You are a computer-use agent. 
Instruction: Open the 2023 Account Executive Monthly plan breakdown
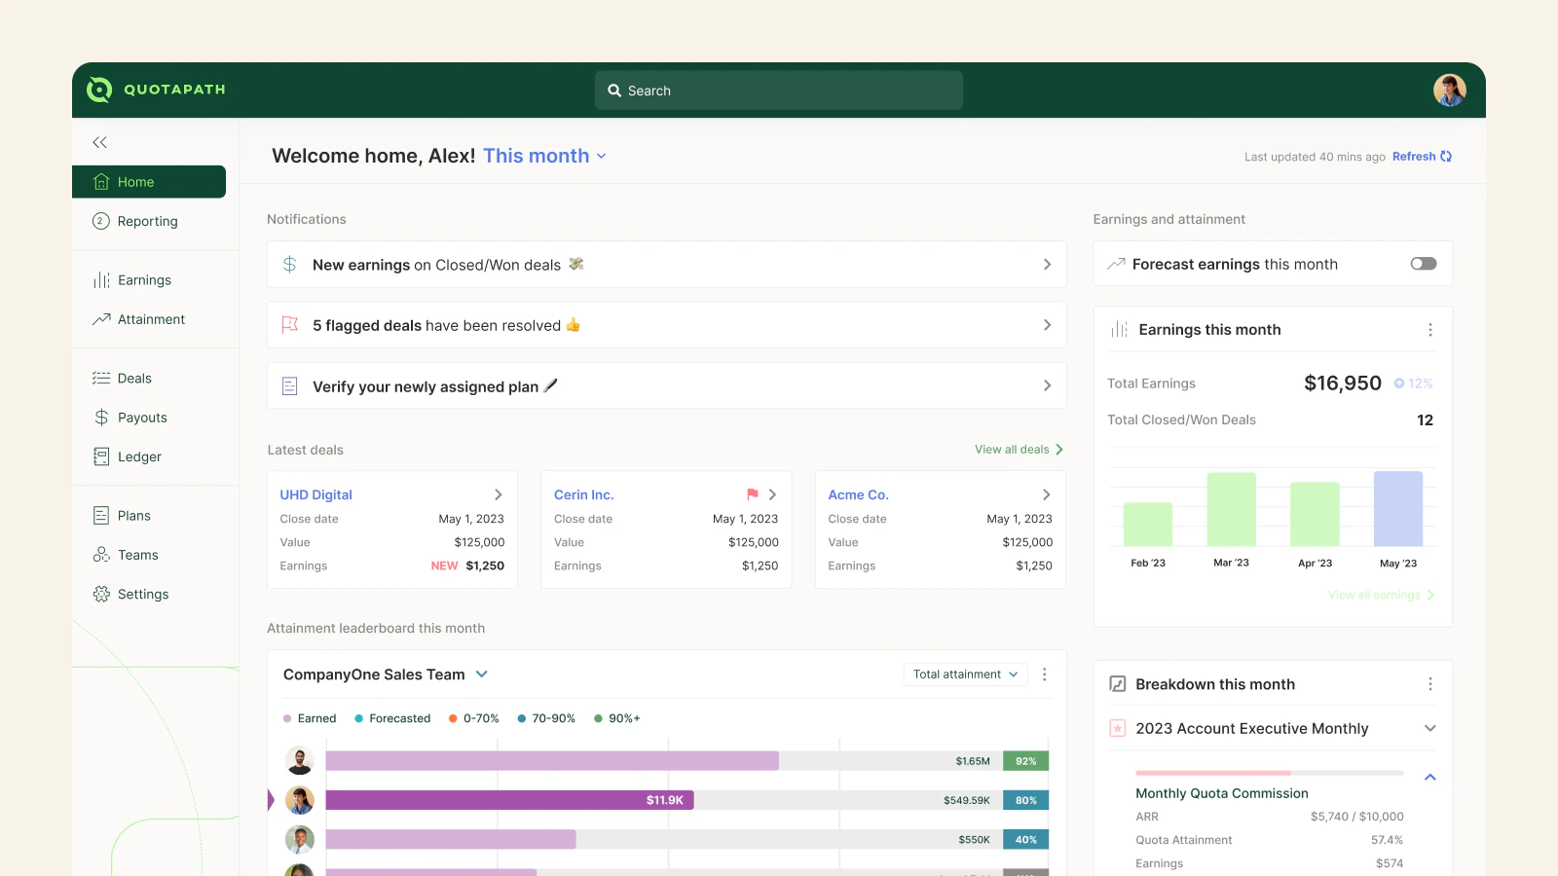pyautogui.click(x=1430, y=728)
